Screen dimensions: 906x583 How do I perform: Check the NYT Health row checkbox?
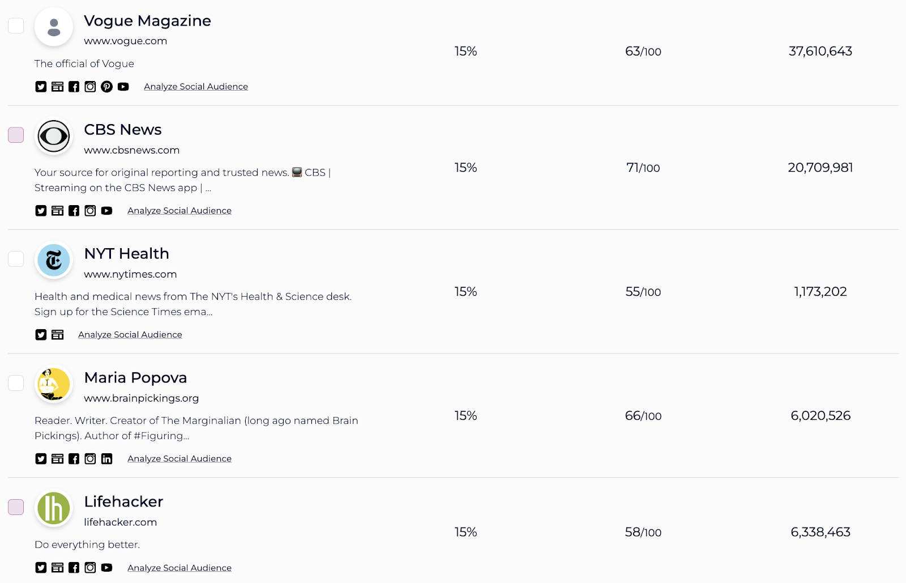coord(16,259)
